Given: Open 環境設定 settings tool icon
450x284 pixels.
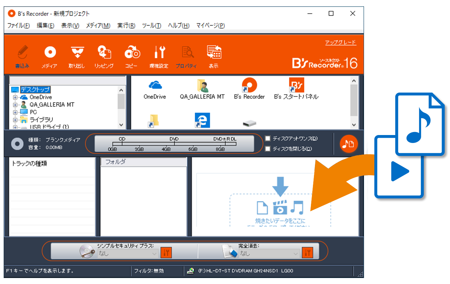Looking at the screenshot, I should pos(159,52).
